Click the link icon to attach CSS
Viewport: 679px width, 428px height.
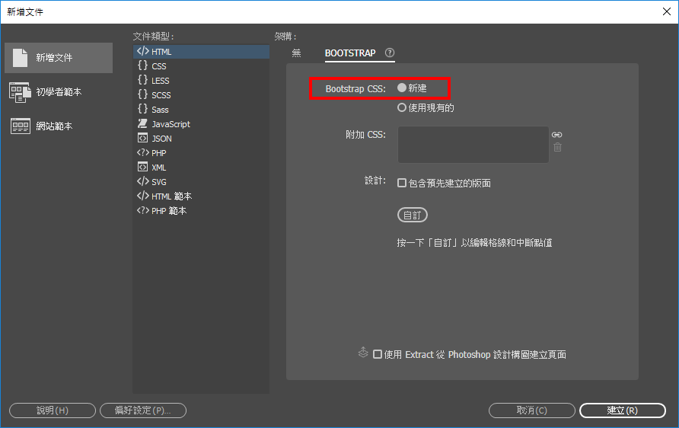[557, 135]
